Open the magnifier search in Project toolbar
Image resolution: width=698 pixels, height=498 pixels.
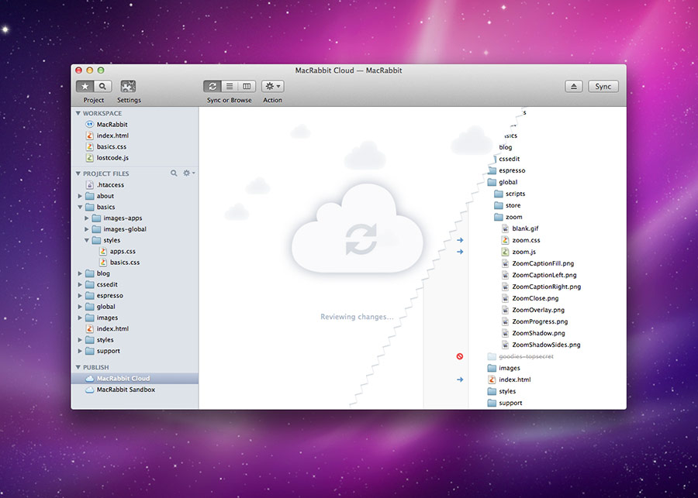[102, 86]
